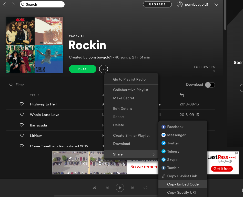Share playlist on Twitter
The height and width of the screenshot is (197, 243).
pos(183,143)
